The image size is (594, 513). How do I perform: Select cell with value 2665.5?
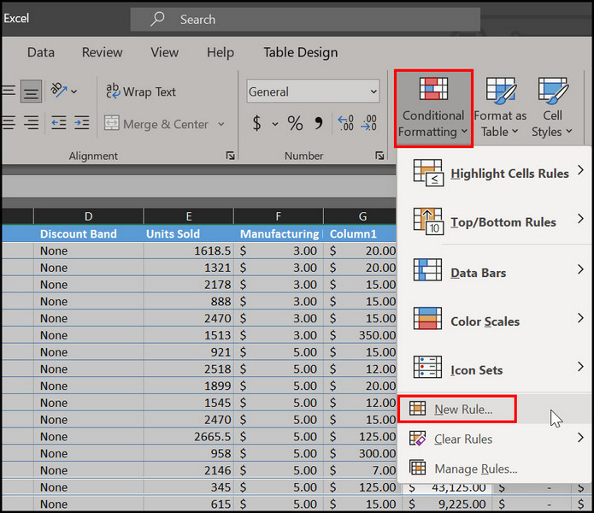click(189, 436)
